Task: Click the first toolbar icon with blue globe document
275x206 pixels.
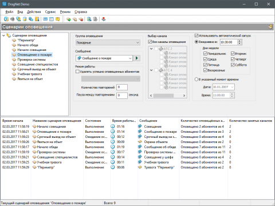Action: point(6,19)
